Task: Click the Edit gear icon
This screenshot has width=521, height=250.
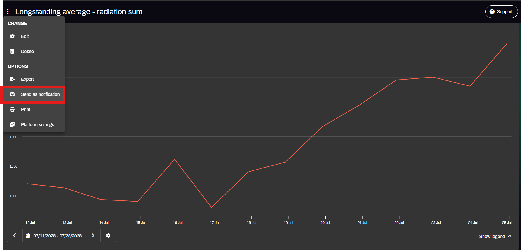Action: point(12,36)
